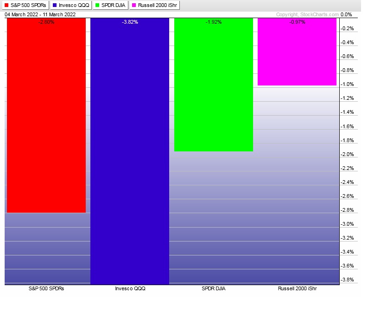Click blue swatch beside Invesco QQQ legend

coord(55,5)
